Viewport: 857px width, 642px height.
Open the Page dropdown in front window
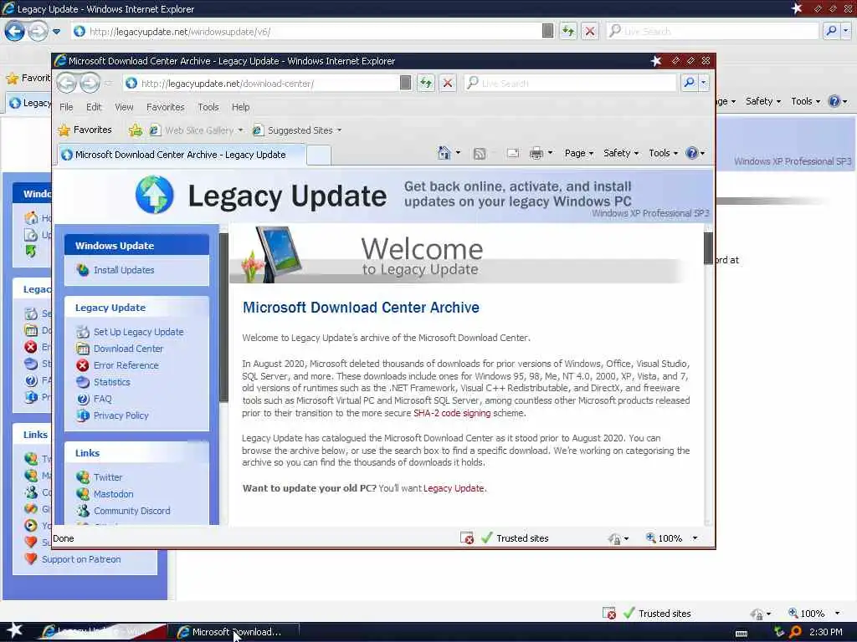click(579, 154)
